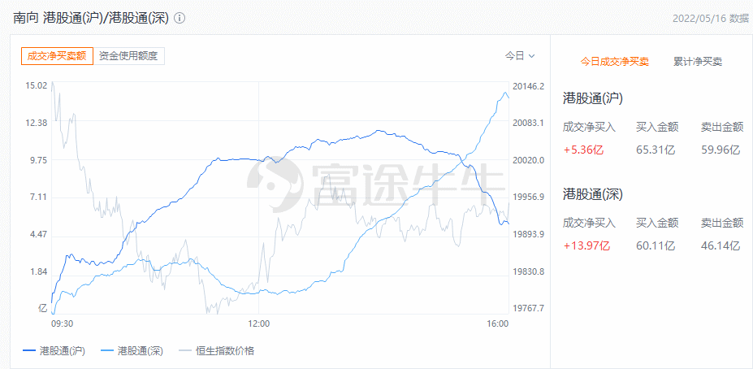Click the 12:00 marker on the time axis
The image size is (753, 369).
[258, 323]
